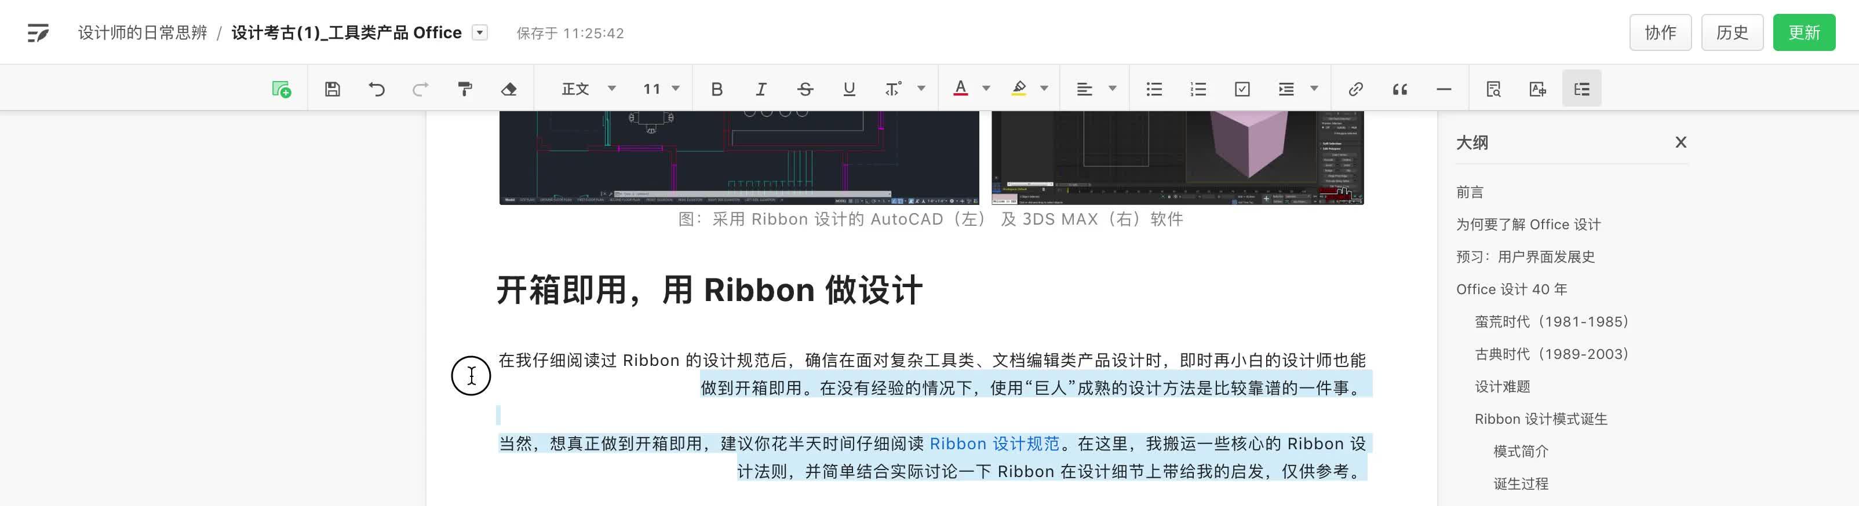Click the 3DS MAX screenshot image
Image resolution: width=1859 pixels, height=506 pixels.
(1178, 158)
